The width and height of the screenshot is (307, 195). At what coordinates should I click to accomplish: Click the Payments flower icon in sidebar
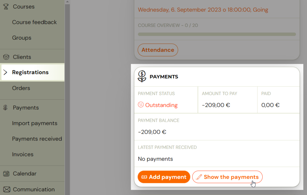pos(5,107)
